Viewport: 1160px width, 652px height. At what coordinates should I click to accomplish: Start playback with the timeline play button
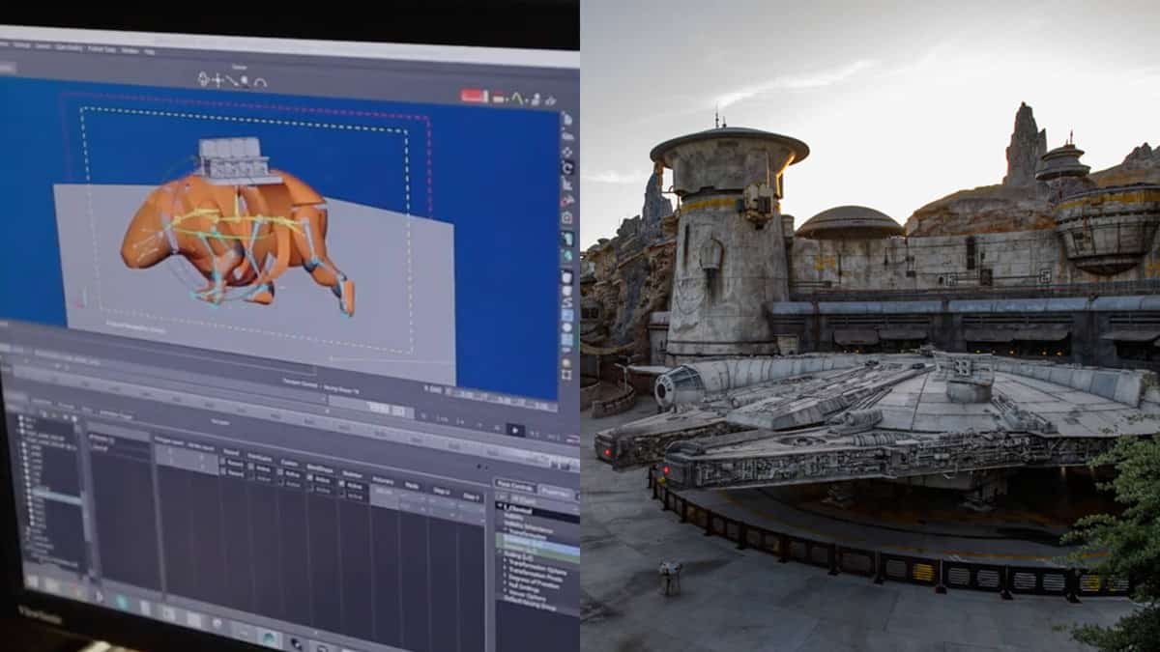(515, 430)
